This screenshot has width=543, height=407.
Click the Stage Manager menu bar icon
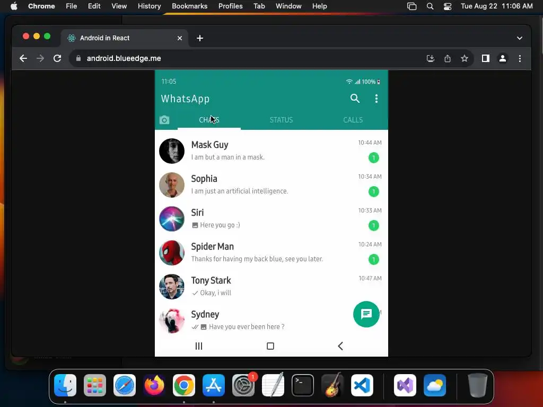411,6
